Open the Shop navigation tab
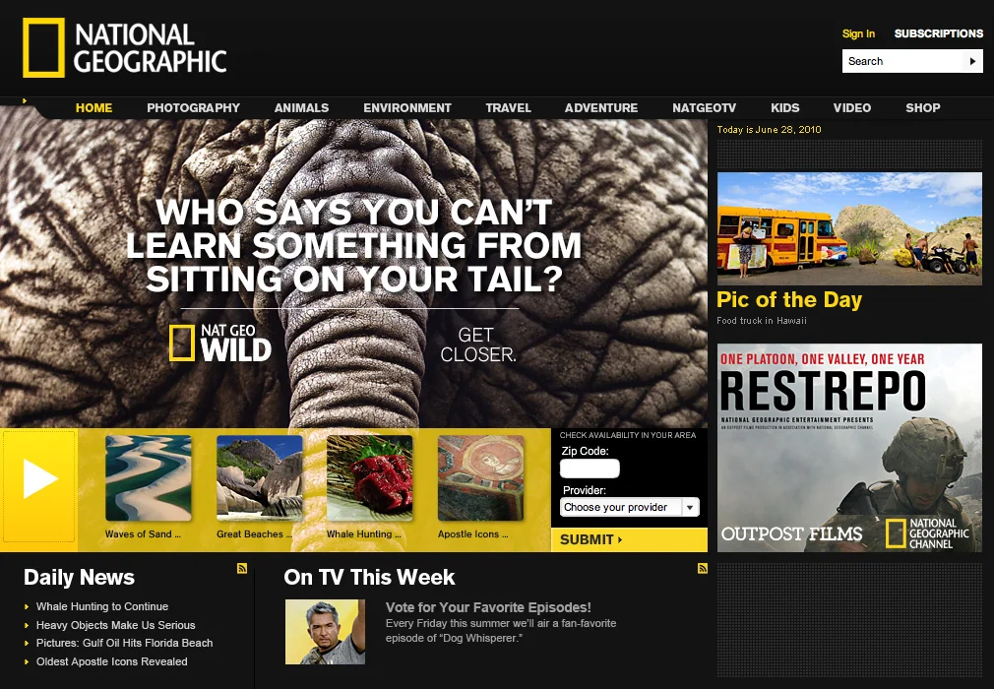Viewport: 994px width, 689px height. click(x=923, y=107)
